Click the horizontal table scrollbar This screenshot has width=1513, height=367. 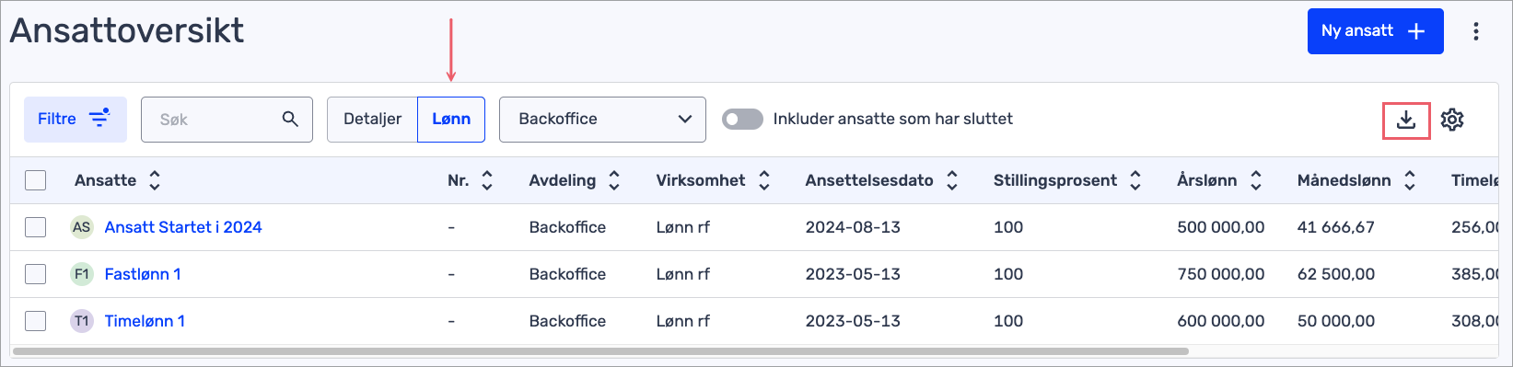600,351
